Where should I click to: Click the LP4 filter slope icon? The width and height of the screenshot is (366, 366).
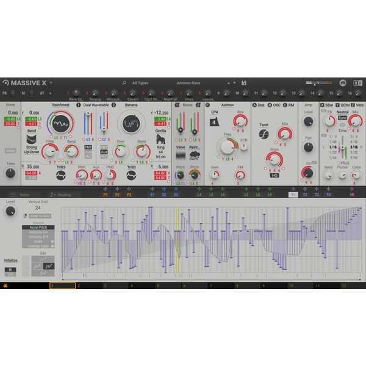click(214, 122)
